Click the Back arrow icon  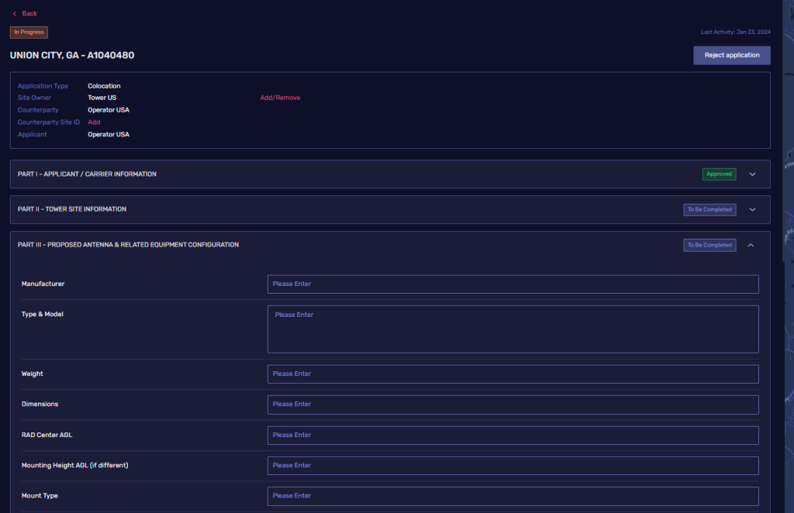pyautogui.click(x=14, y=14)
